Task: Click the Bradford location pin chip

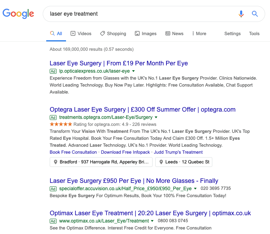Action: (x=101, y=162)
